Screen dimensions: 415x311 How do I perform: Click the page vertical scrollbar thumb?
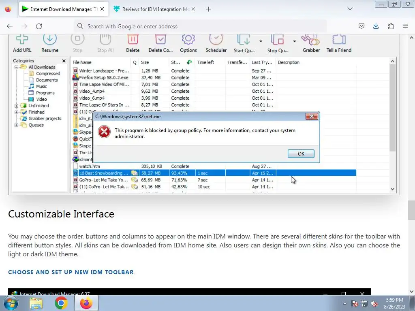coord(411,210)
